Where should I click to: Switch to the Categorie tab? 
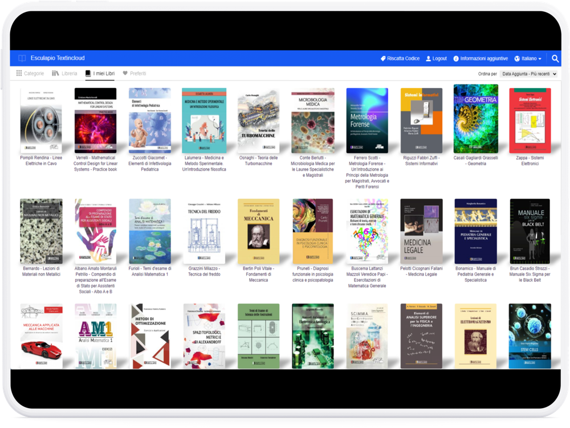[x=30, y=73]
